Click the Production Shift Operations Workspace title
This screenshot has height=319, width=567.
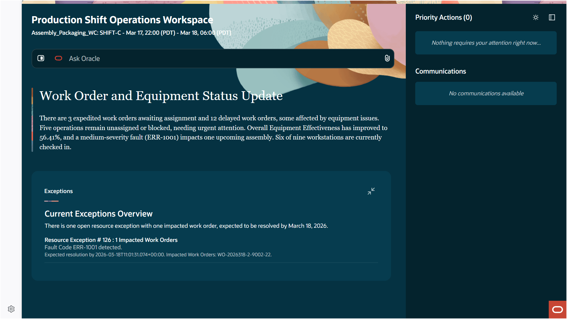(122, 20)
